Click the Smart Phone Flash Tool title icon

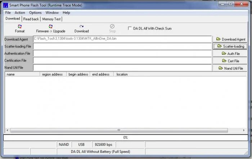click(x=5, y=5)
